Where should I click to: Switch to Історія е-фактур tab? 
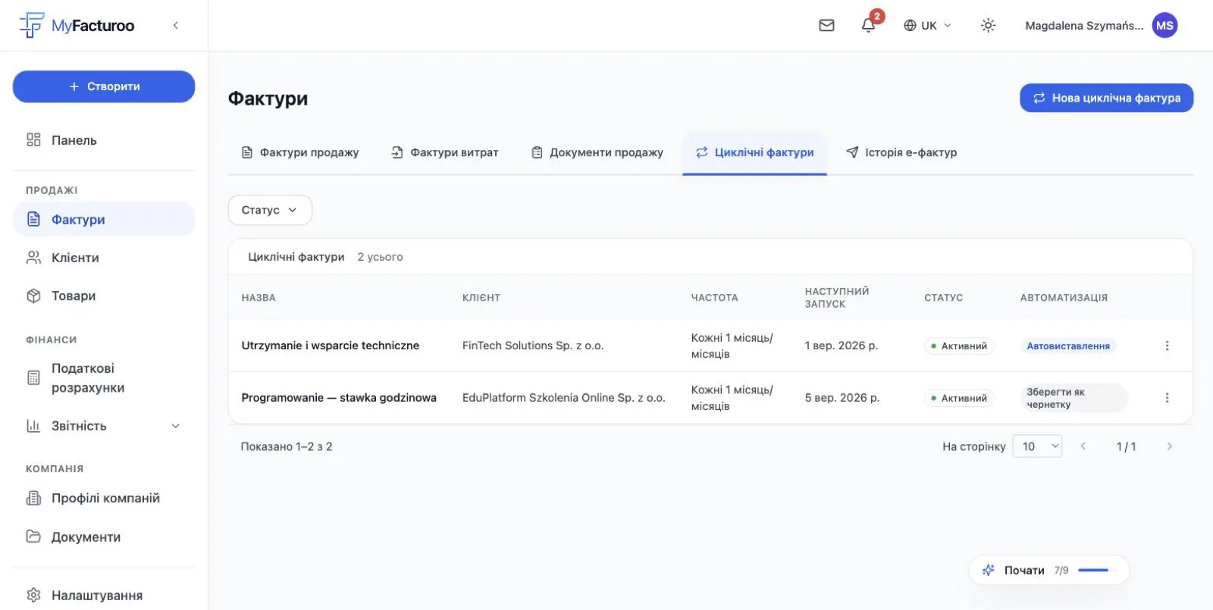point(901,152)
